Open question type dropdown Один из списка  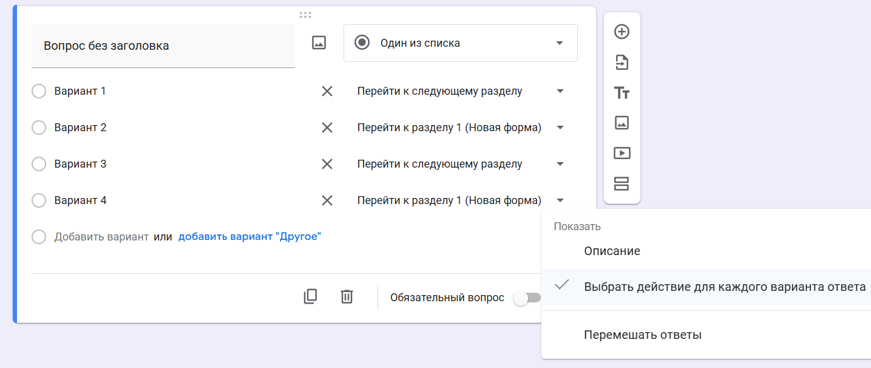(x=460, y=43)
